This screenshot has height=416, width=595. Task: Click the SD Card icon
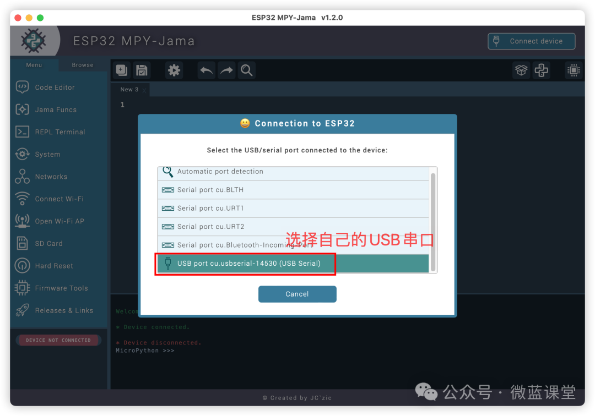pos(23,243)
